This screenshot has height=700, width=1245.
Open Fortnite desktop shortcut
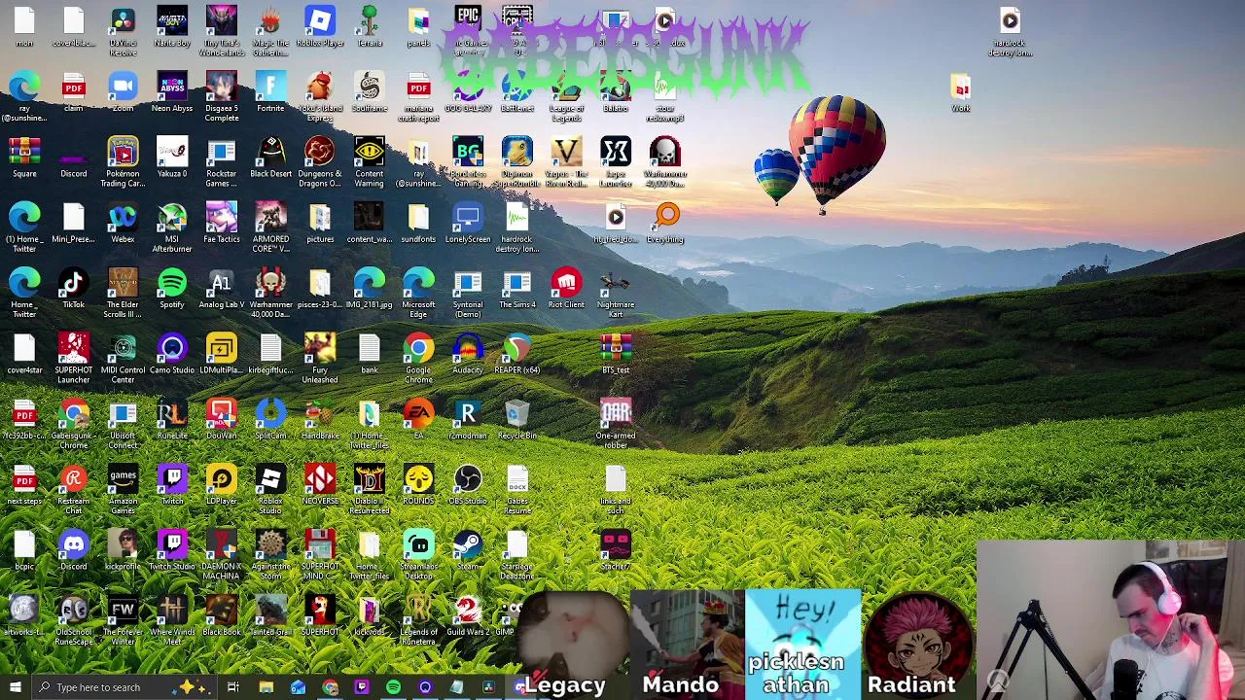(270, 92)
